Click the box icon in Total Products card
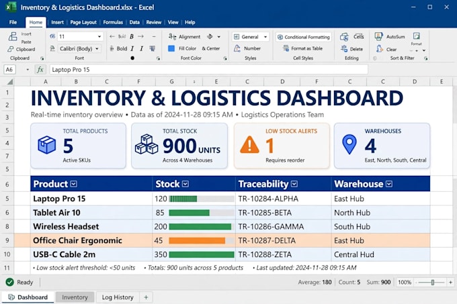 coord(46,144)
